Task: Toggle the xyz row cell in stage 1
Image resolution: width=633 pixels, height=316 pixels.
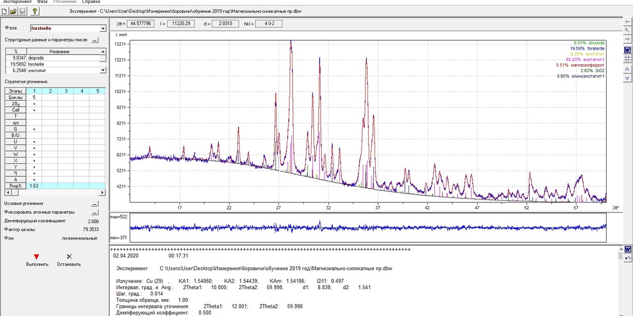Action: (35, 122)
